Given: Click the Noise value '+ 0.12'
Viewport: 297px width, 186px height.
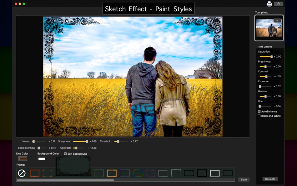Looking at the screenshot, I should click(x=52, y=142).
